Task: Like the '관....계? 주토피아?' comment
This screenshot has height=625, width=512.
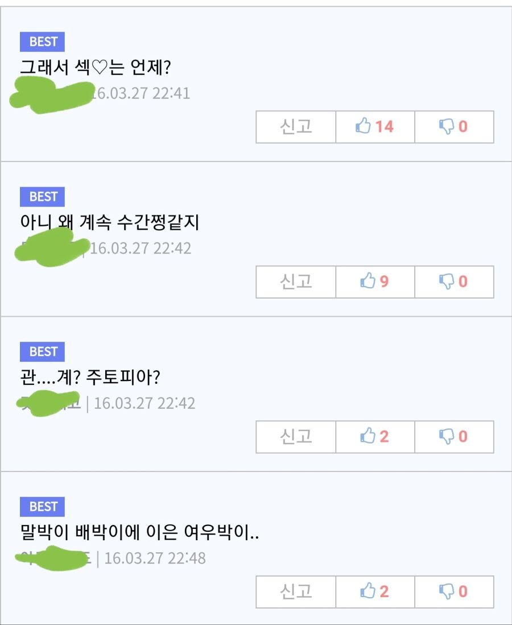Action: [375, 437]
